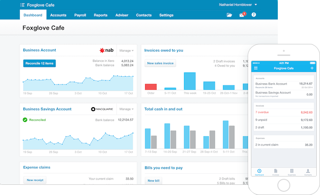The image size is (320, 195).
Task: Switch to the Payroll tab
Action: pos(80,15)
